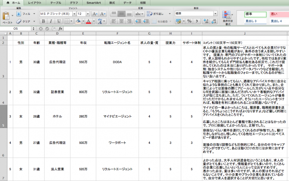
Task: Click the cell borders icon
Action: click(x=67, y=21)
